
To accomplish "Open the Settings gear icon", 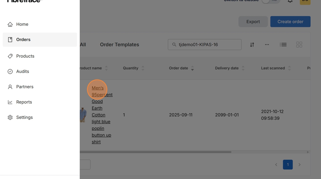I will click(10, 117).
